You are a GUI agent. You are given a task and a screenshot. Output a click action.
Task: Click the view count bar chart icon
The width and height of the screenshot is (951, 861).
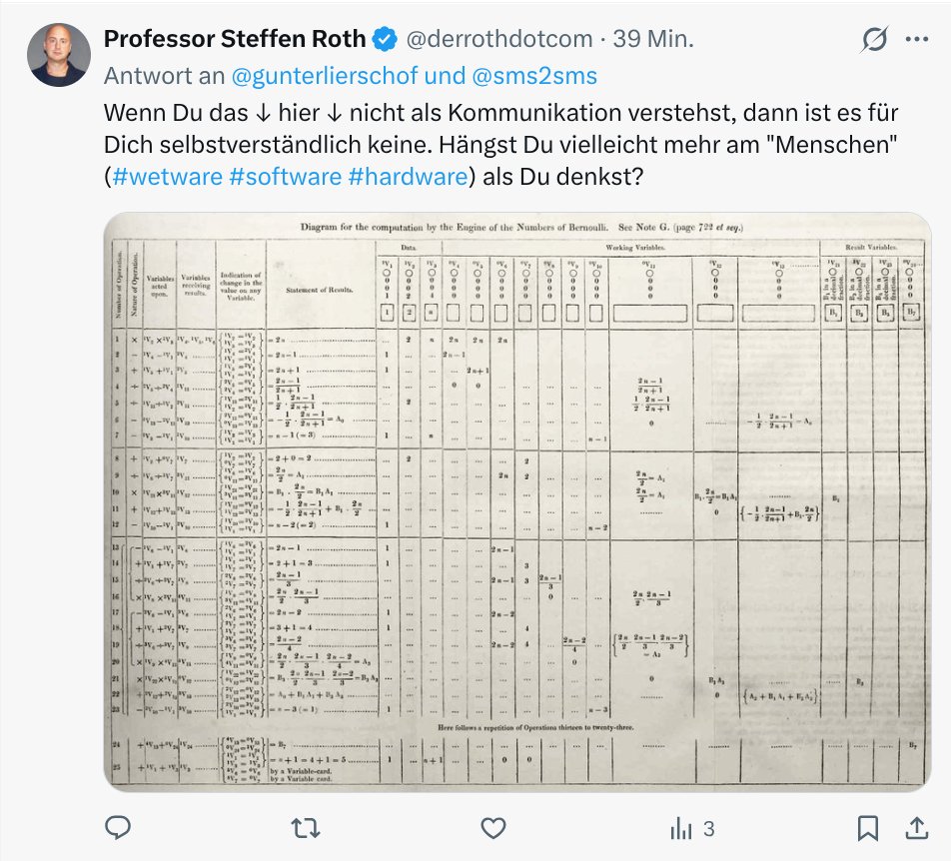[x=679, y=827]
